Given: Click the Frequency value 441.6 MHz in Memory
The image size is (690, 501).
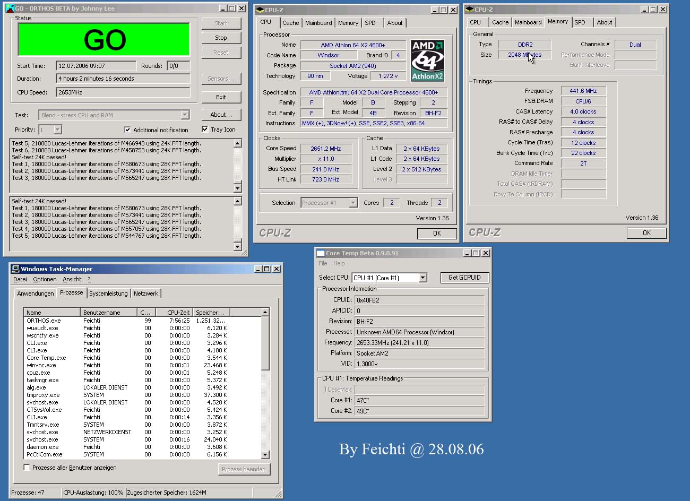Looking at the screenshot, I should (x=583, y=91).
